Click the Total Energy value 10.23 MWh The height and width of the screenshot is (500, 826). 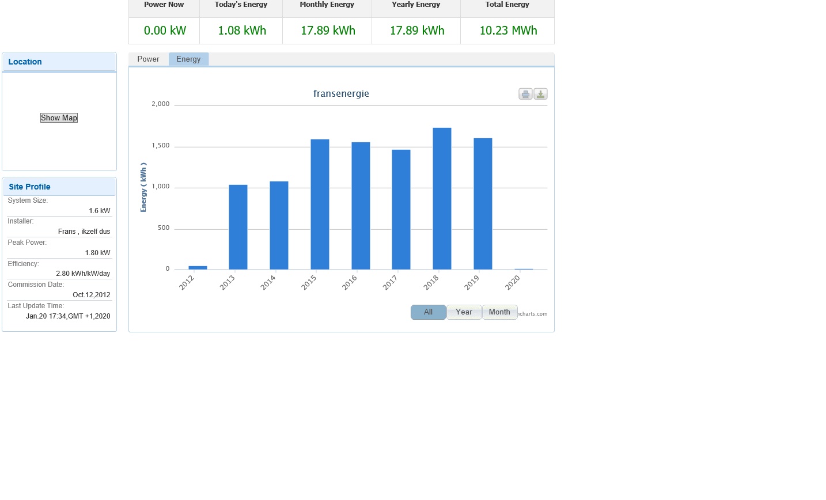(508, 31)
